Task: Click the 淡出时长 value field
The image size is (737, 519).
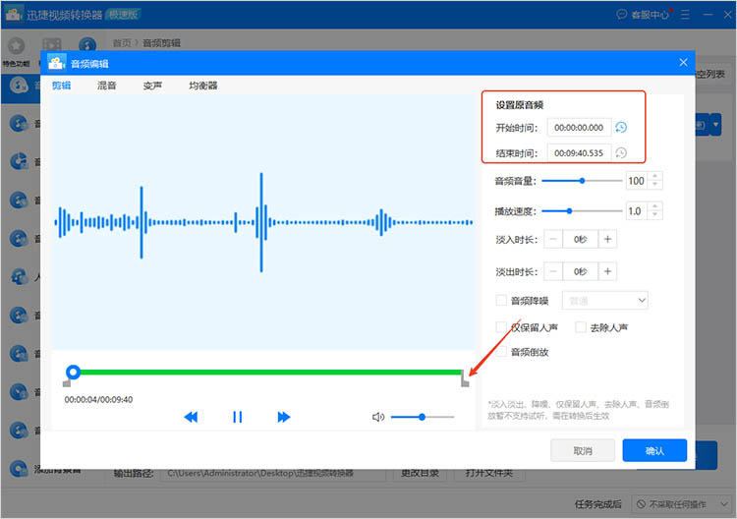Action: coord(581,271)
